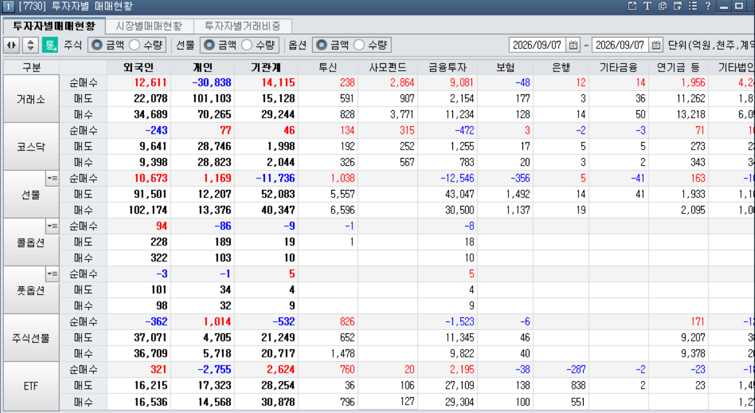Click the 거래소 row header button

(31, 99)
